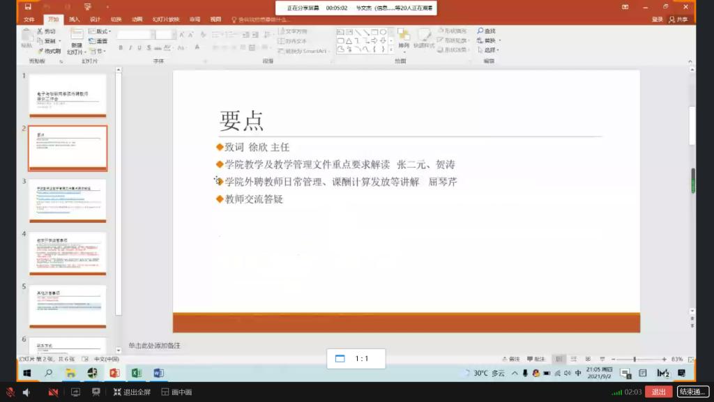Adjust the zoom slider in status bar
Screen dimensions: 714x402
point(636,359)
